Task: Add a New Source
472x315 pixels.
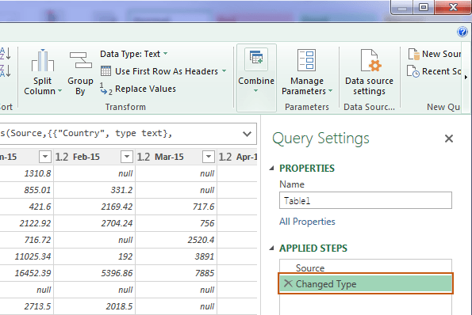Action: tap(435, 54)
